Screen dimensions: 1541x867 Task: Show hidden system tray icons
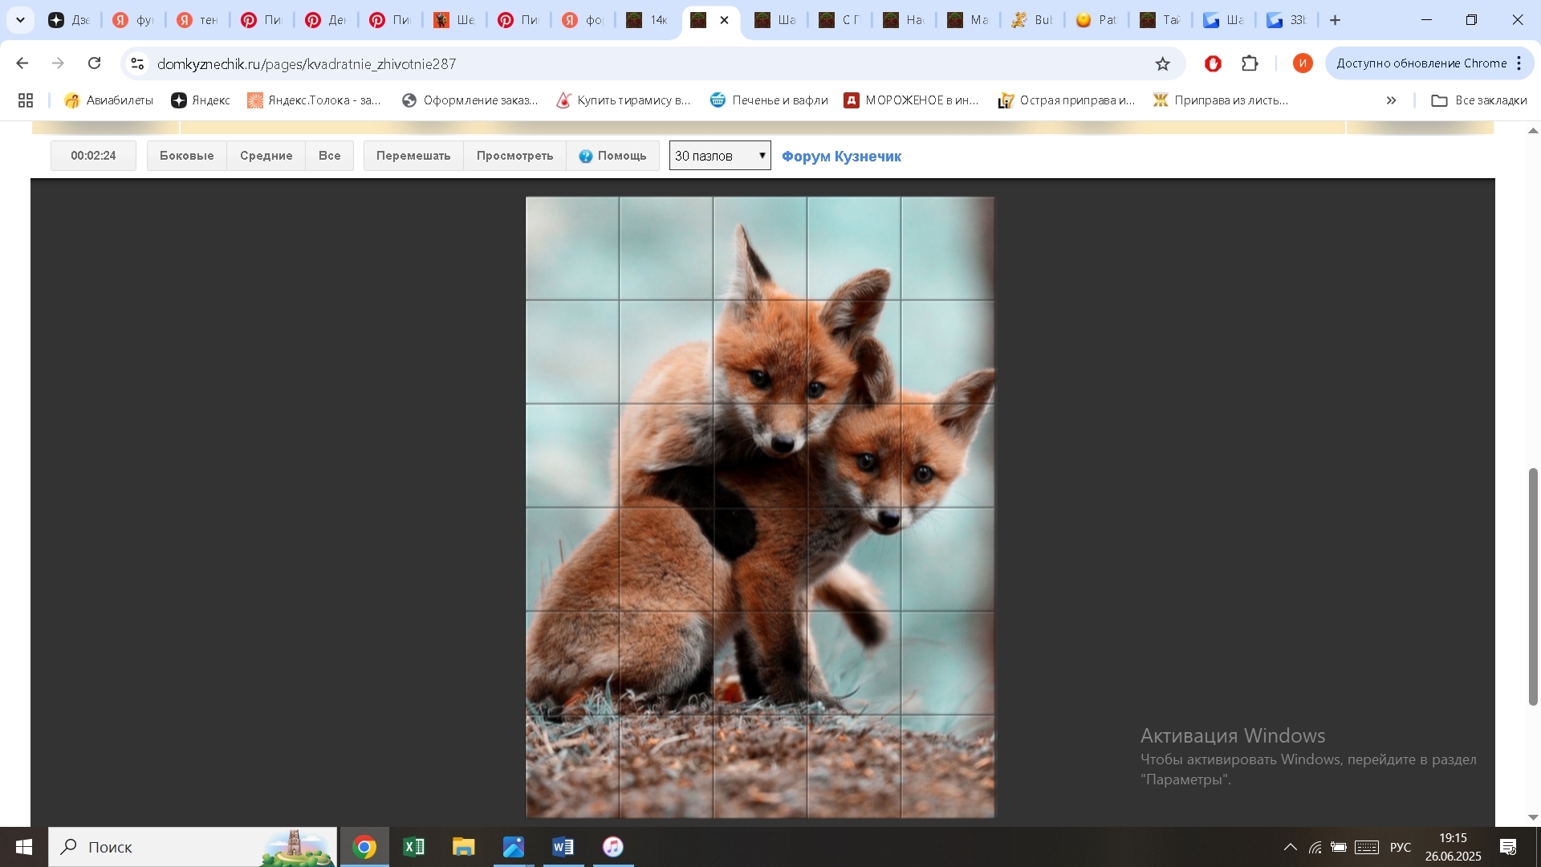[x=1291, y=847]
